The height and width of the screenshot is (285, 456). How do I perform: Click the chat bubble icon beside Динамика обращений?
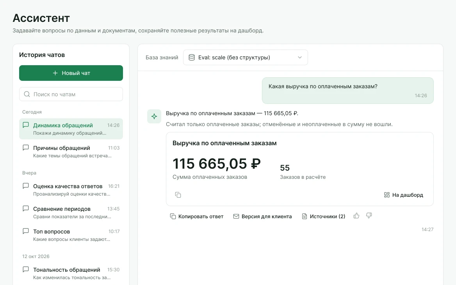pos(26,125)
